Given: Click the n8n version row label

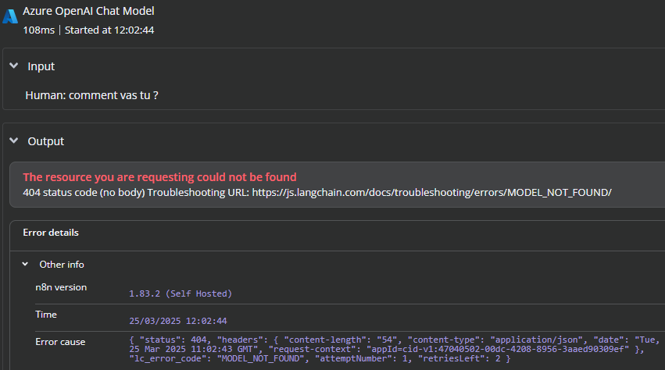Looking at the screenshot, I should click(61, 287).
